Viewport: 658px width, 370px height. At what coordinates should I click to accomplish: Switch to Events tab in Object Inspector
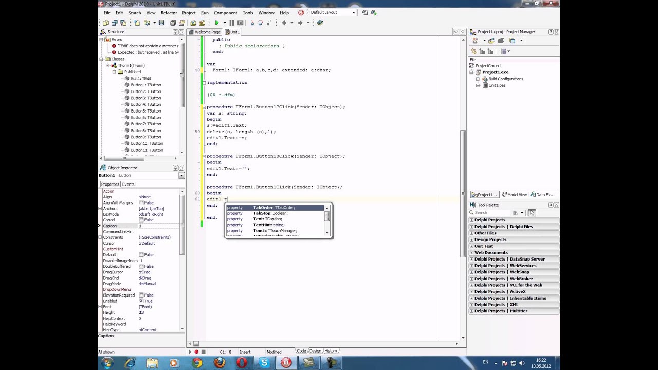click(128, 184)
